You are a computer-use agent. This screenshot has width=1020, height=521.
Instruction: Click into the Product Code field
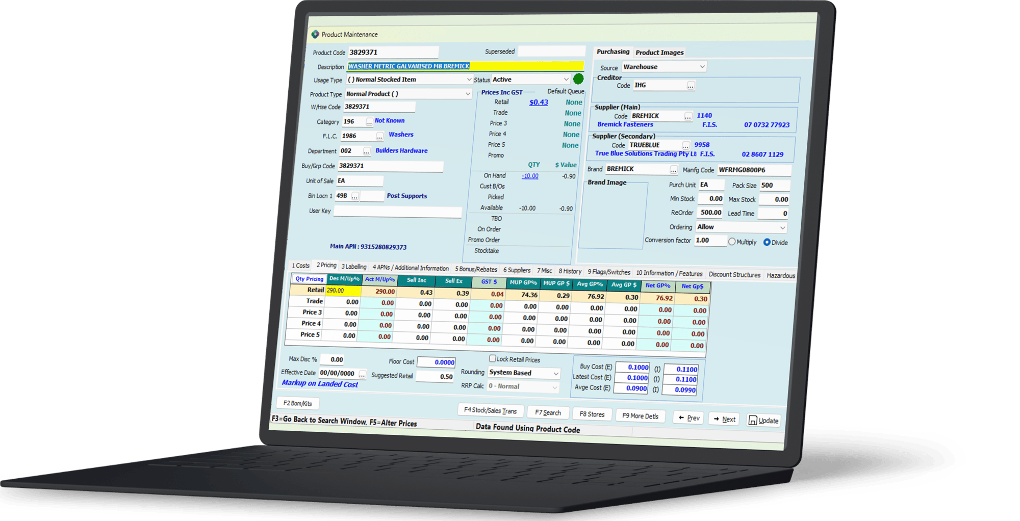(x=393, y=52)
